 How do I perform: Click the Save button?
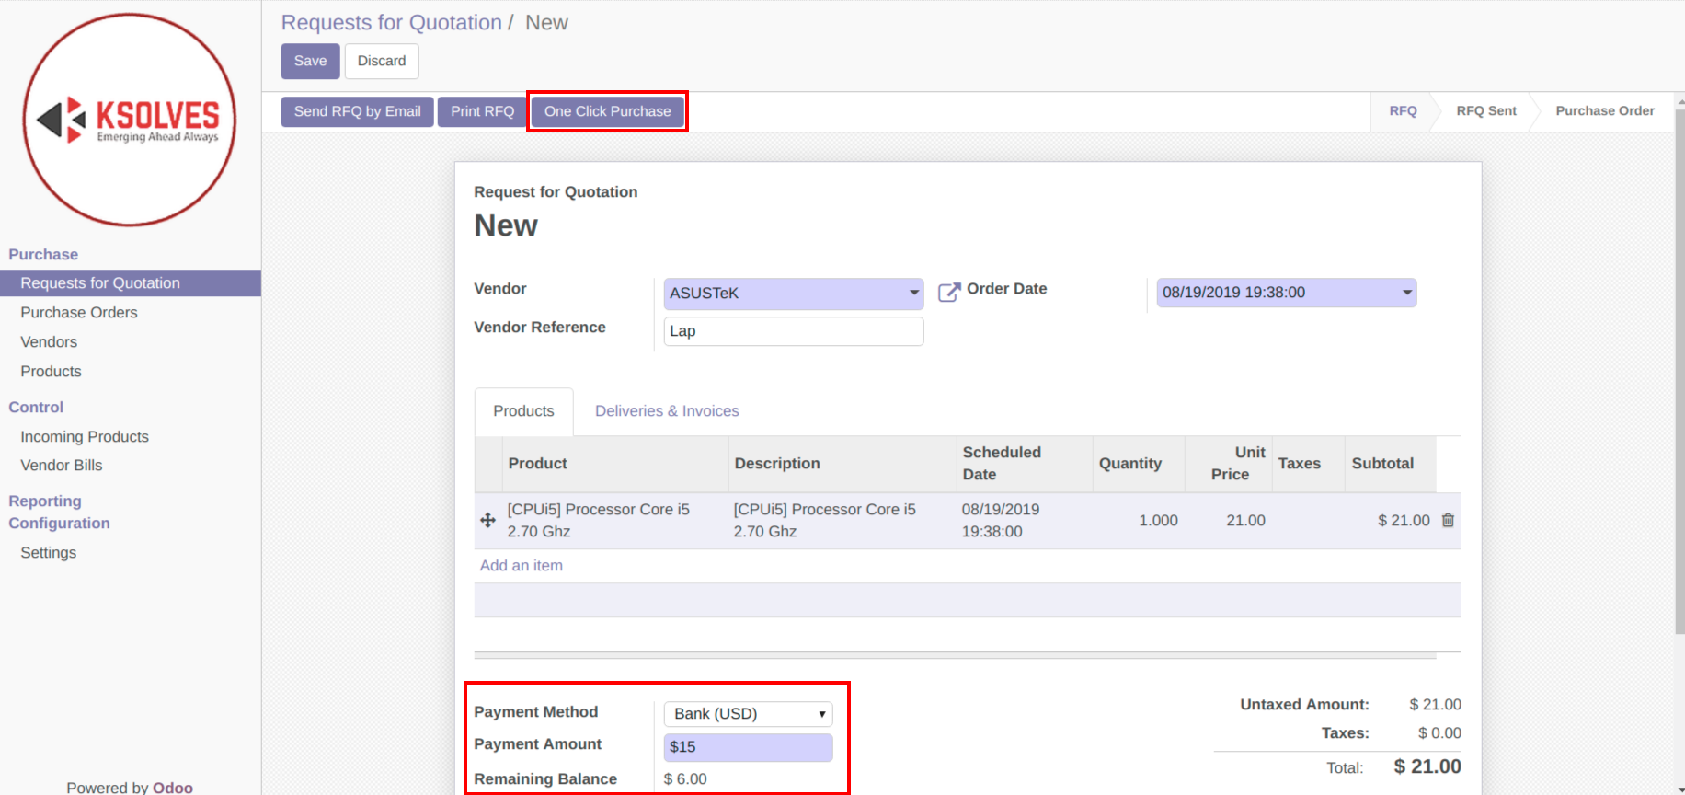(x=310, y=61)
